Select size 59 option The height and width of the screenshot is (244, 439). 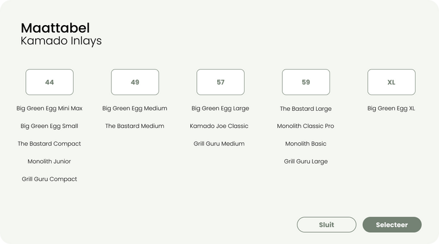point(306,82)
